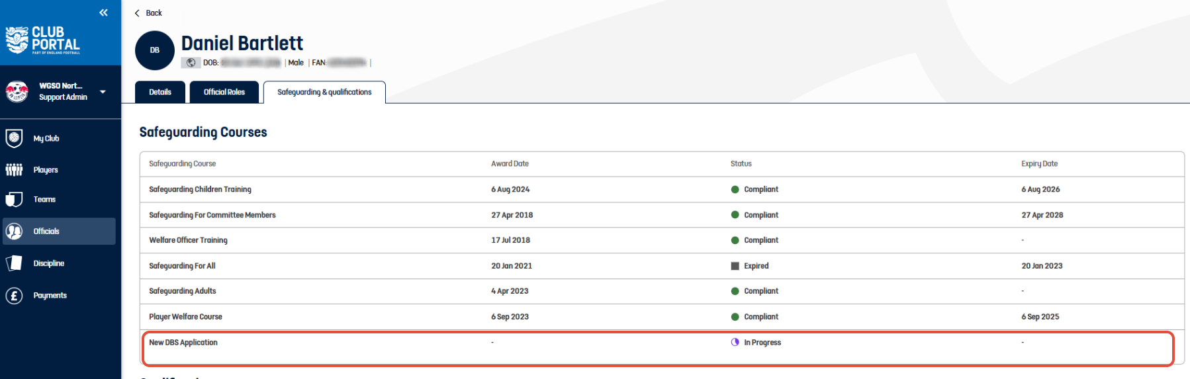Go to Players menu item
Viewport: 1190px width, 379px height.
pyautogui.click(x=46, y=170)
